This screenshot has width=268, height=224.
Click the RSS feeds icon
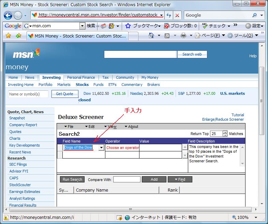tap(167, 35)
